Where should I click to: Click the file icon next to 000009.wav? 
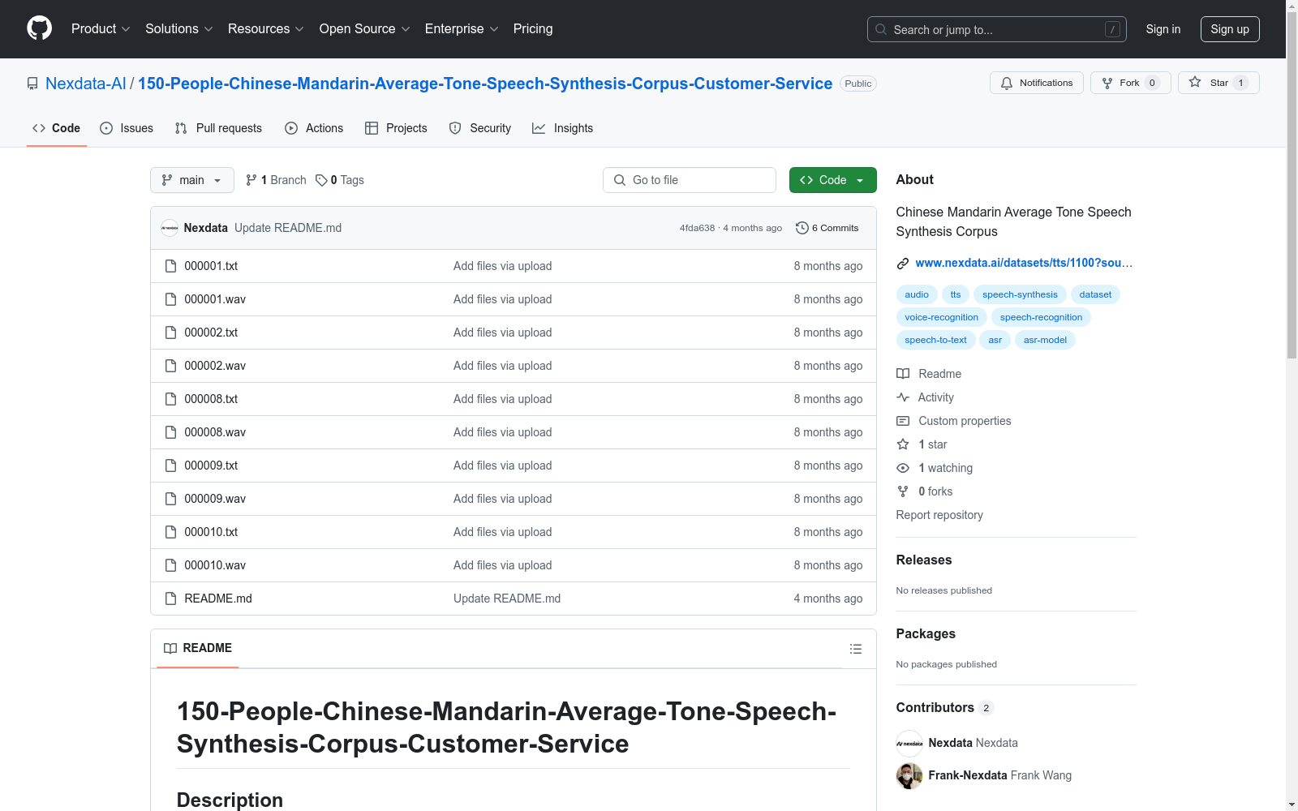click(x=170, y=499)
